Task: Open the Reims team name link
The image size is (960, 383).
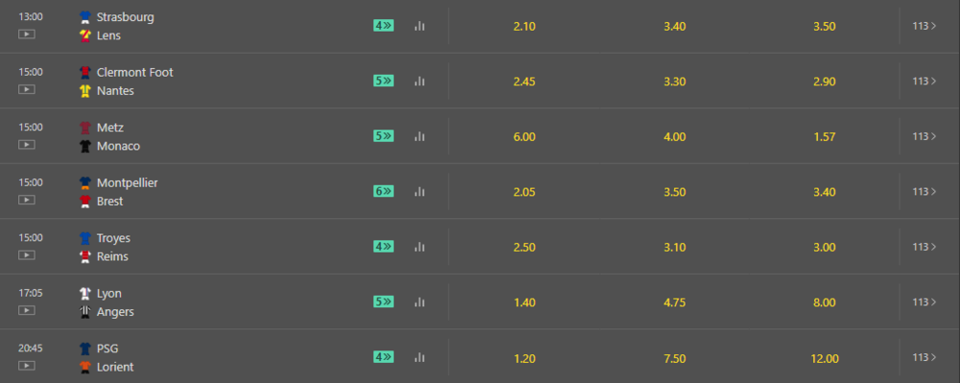Action: pos(112,256)
